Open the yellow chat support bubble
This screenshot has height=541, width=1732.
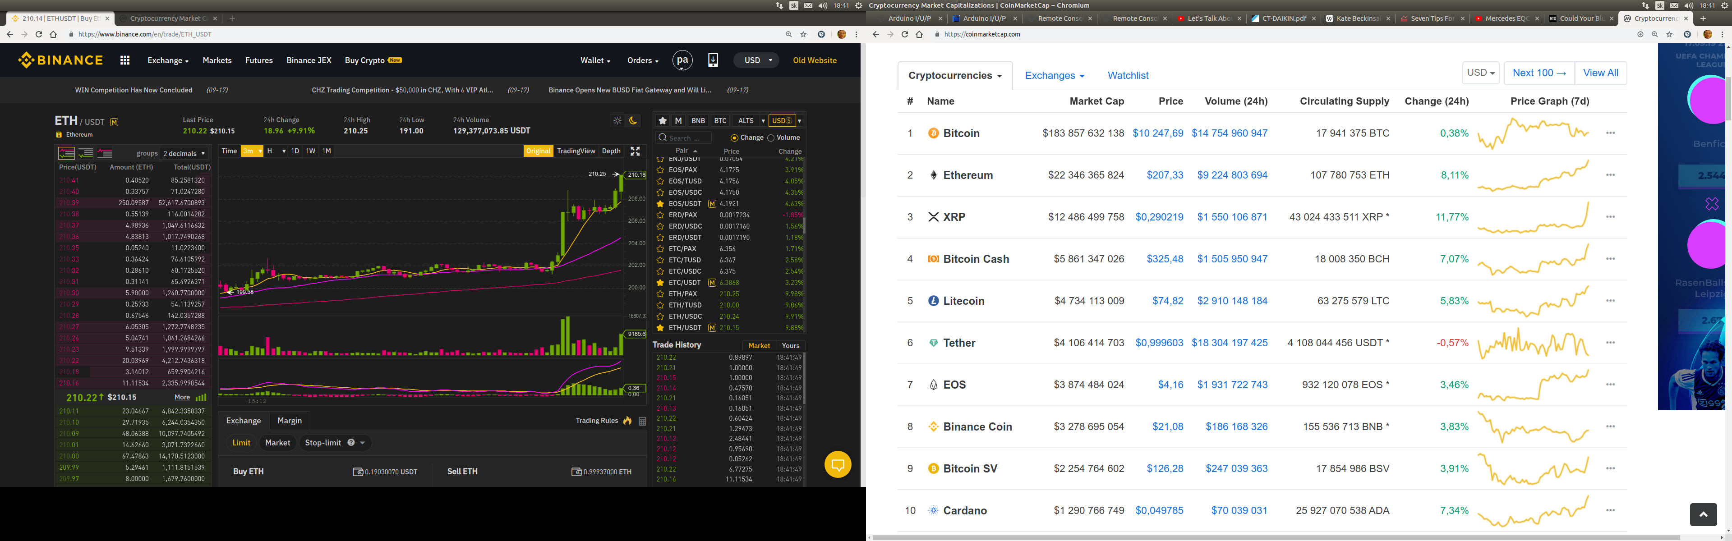tap(838, 464)
